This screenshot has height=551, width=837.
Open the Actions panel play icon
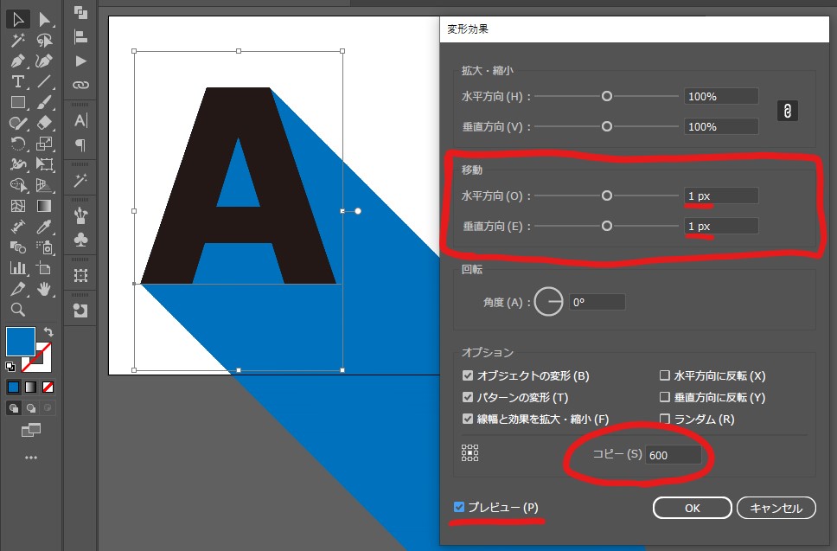[80, 61]
